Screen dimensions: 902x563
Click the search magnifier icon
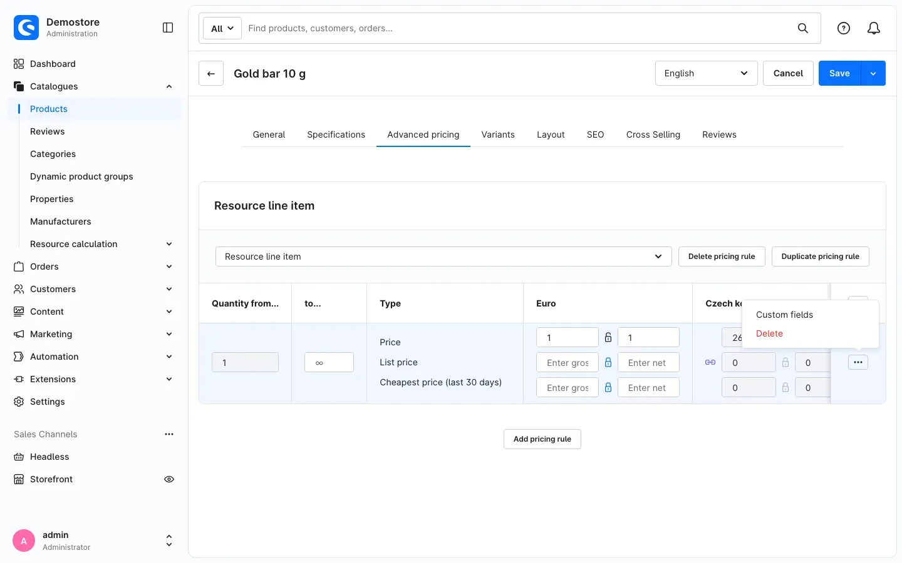click(802, 28)
